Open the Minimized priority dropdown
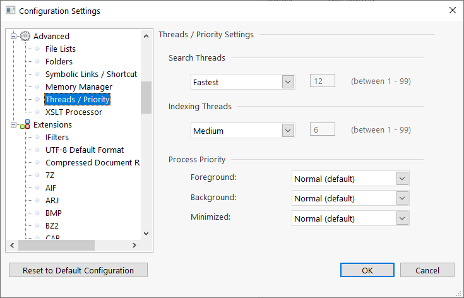This screenshot has height=298, width=464. 350,218
